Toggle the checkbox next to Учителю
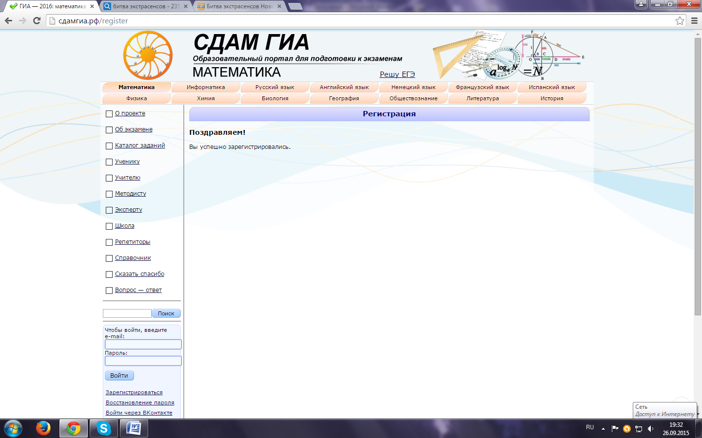This screenshot has width=702, height=438. click(109, 178)
